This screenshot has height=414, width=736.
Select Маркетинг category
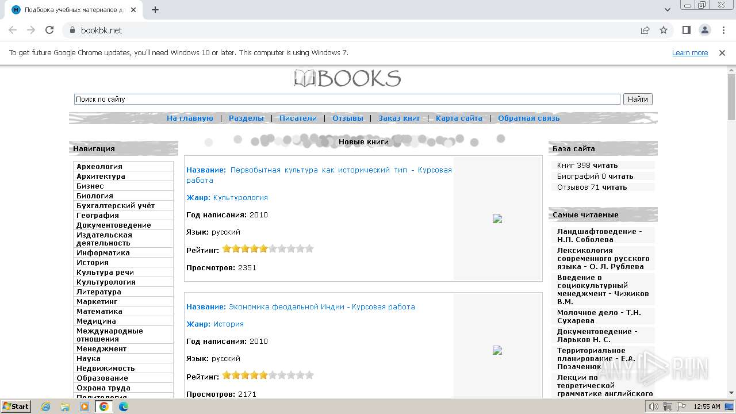pos(97,301)
